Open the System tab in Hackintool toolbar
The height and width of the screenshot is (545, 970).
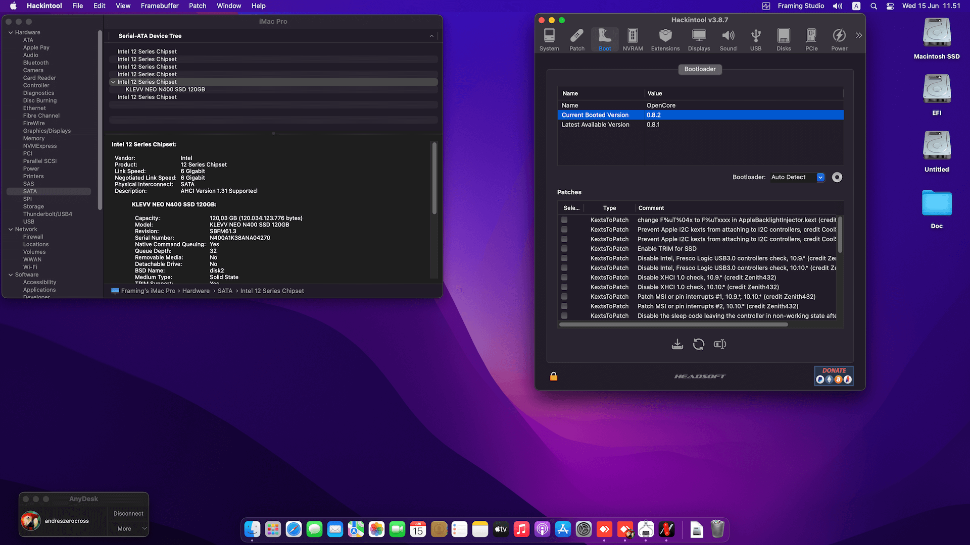point(549,40)
